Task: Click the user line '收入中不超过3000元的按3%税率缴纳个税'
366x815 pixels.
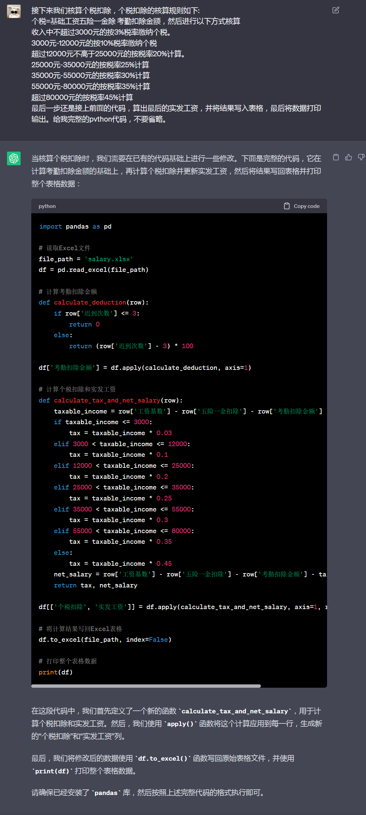Action: click(101, 32)
